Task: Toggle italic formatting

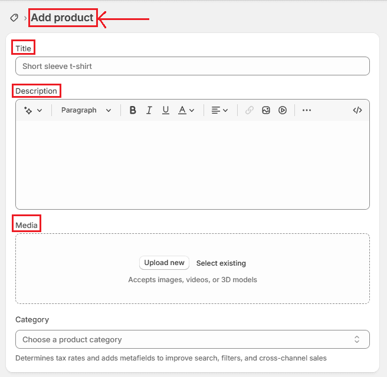Action: [x=149, y=110]
